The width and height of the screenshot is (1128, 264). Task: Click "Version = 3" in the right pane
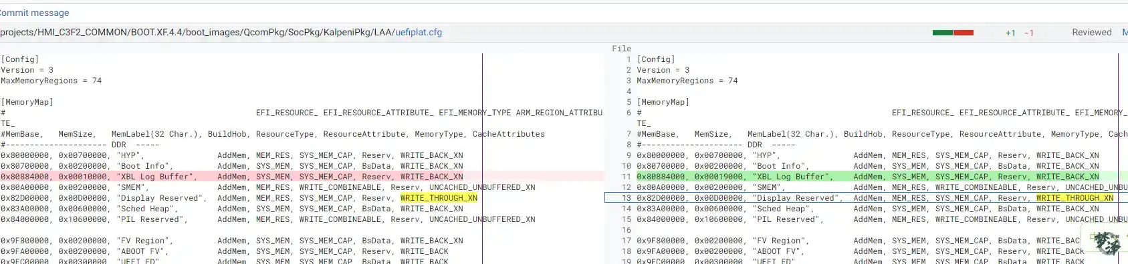[663, 70]
